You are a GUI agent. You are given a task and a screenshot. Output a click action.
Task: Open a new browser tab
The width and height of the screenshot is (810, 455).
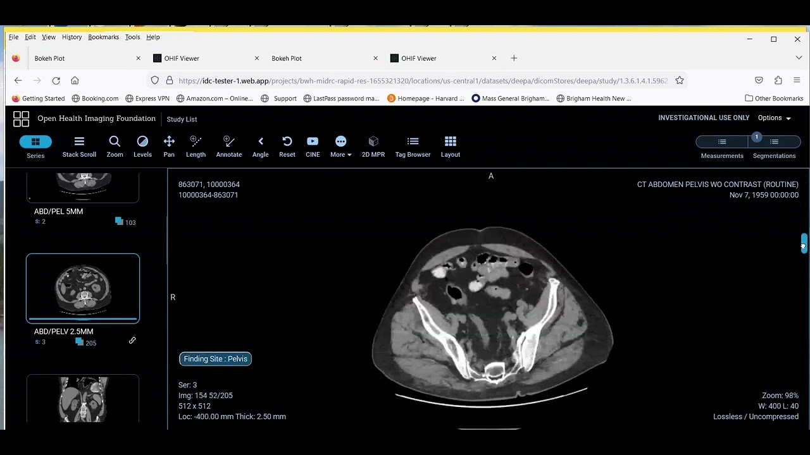[514, 58]
